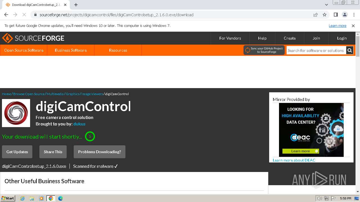Open Resources menu
Image resolution: width=360 pixels, height=202 pixels.
tap(118, 50)
